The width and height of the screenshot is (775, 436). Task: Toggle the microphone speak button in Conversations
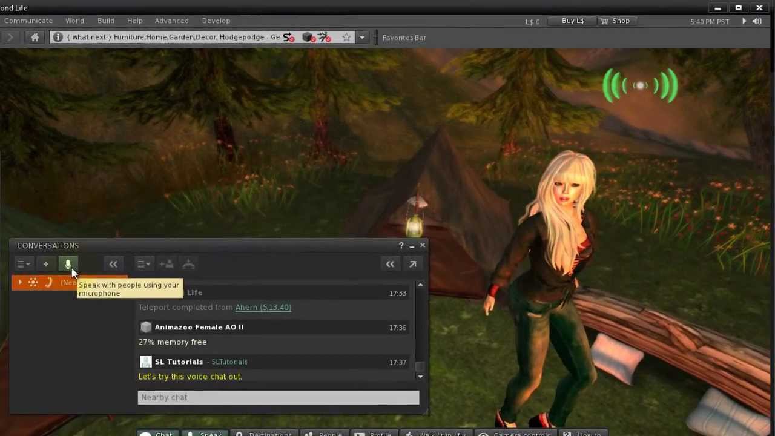click(x=68, y=264)
